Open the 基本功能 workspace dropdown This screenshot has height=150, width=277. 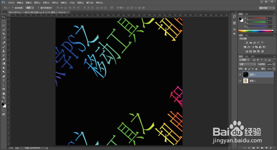(267, 8)
